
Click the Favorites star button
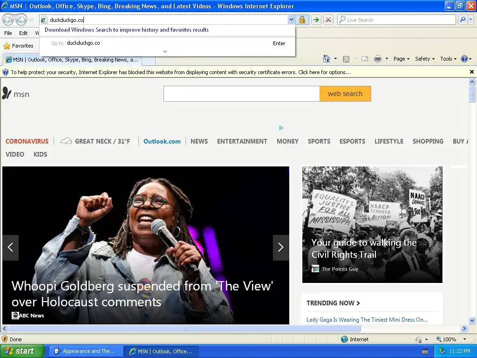point(18,46)
